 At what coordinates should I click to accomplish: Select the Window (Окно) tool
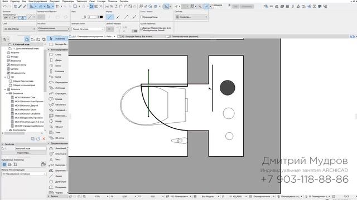click(x=58, y=66)
